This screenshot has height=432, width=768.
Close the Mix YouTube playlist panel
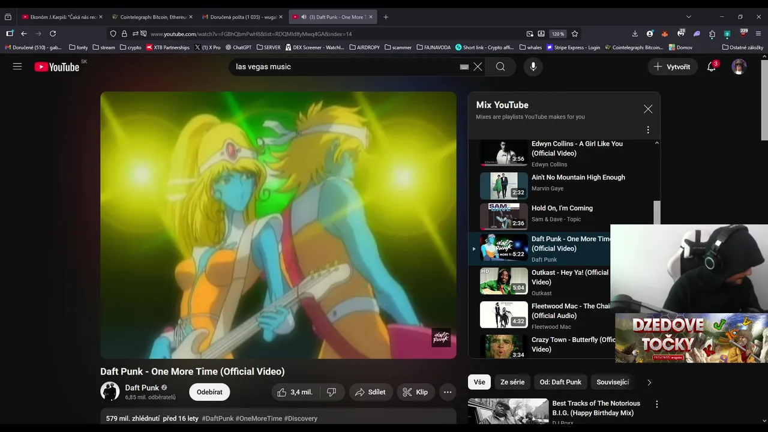[648, 109]
